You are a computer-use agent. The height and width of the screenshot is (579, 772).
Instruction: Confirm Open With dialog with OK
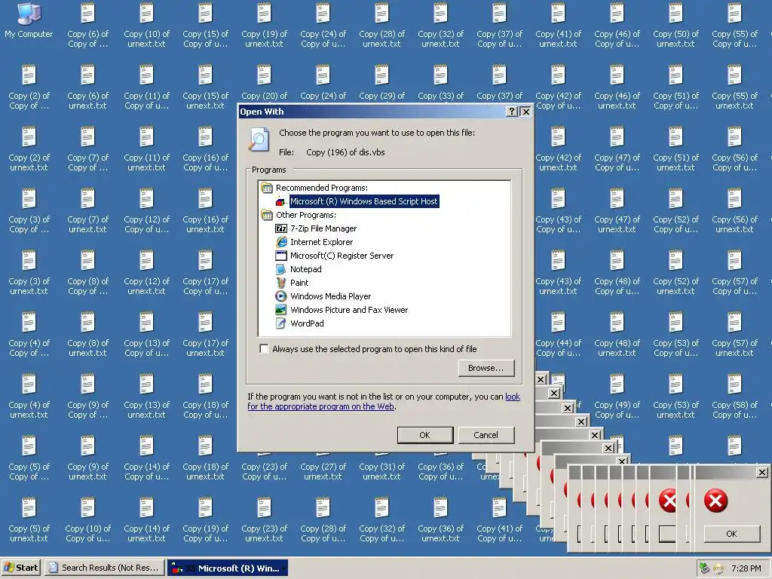pyautogui.click(x=425, y=435)
